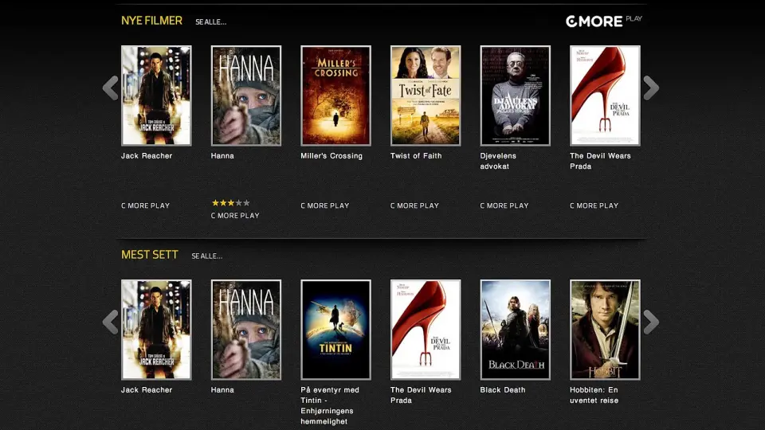
Task: Click the next arrow in Nye Filmer row
Action: coord(651,88)
